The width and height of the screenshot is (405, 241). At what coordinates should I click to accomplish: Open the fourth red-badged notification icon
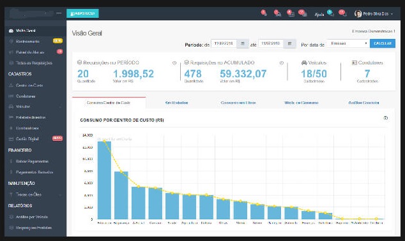(303, 13)
